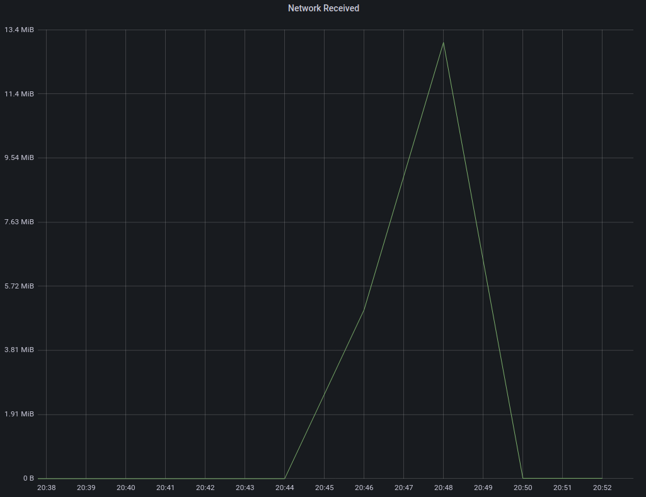Select the 9.54 MiB y-axis label

(x=19, y=157)
